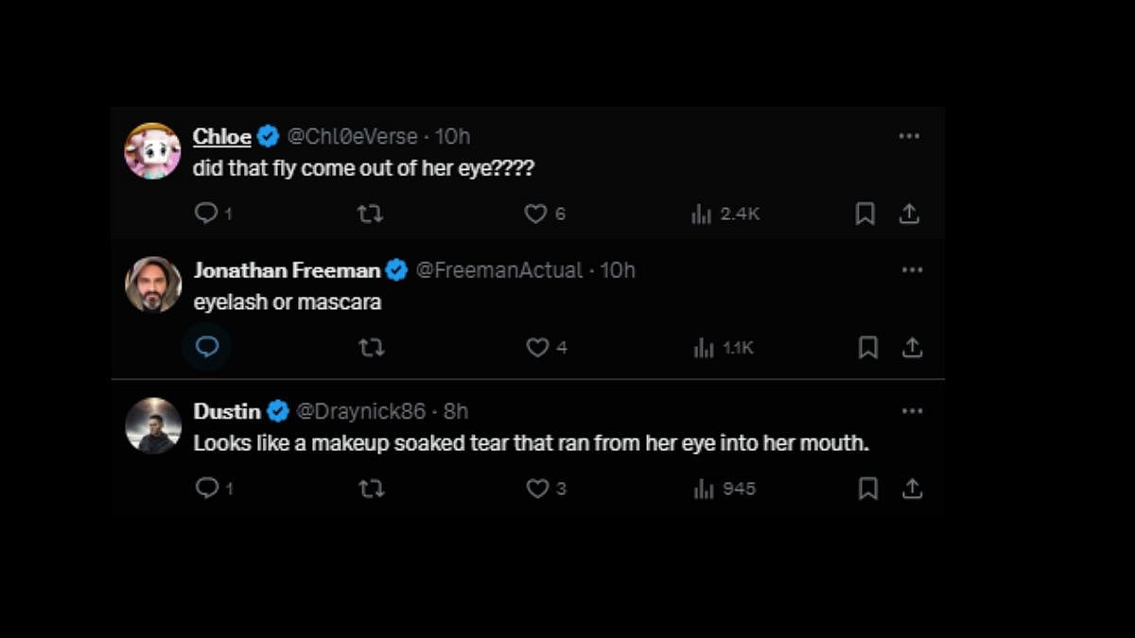
Task: Reply to Dustin's makeup tear tweet
Action: coord(206,489)
